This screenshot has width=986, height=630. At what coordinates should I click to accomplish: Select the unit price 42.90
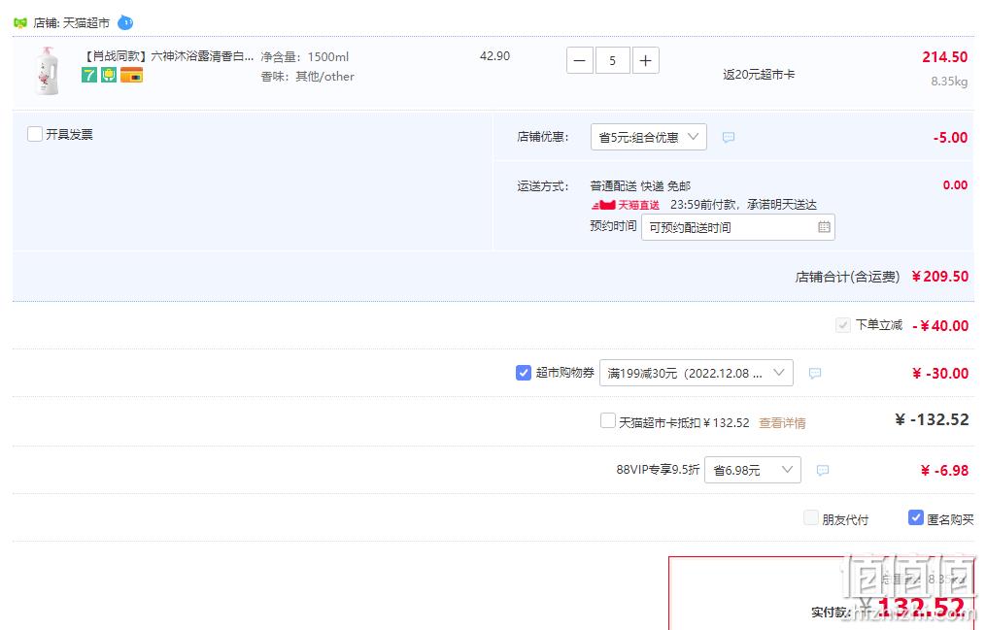tap(494, 56)
